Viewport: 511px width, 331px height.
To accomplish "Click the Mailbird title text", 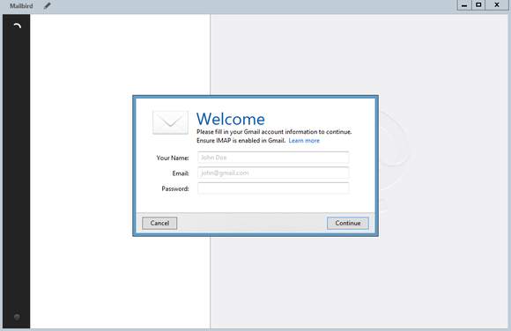I will 21,6.
